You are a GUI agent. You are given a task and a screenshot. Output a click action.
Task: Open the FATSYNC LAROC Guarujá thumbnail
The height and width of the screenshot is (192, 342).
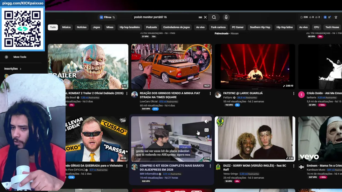click(x=255, y=66)
